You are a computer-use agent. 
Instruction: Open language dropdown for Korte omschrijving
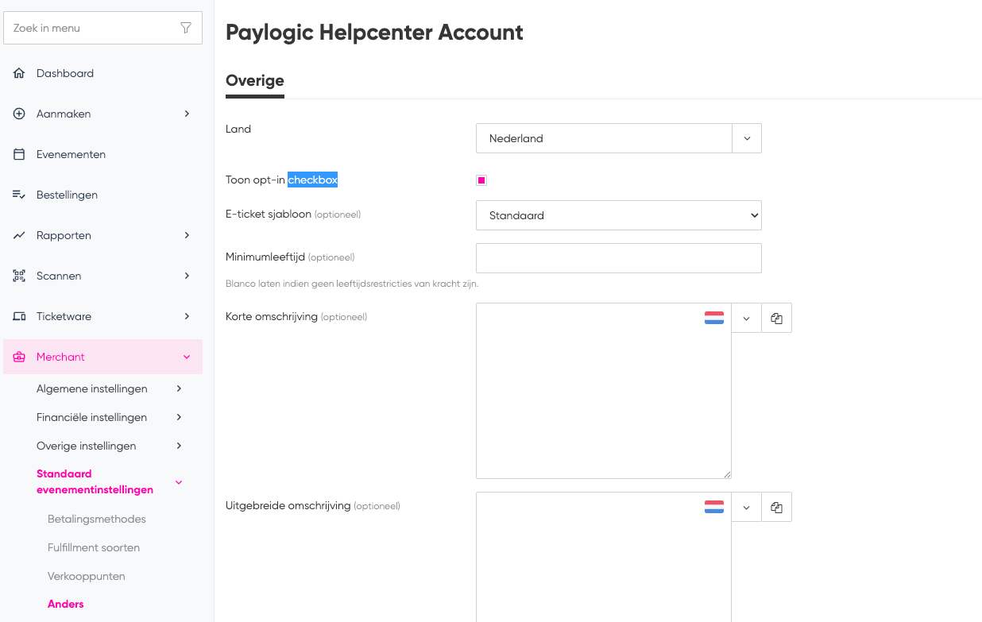click(746, 318)
